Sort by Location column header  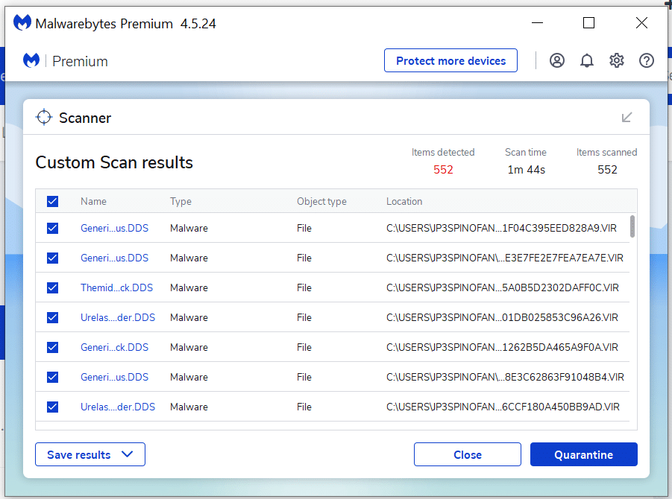tap(404, 201)
